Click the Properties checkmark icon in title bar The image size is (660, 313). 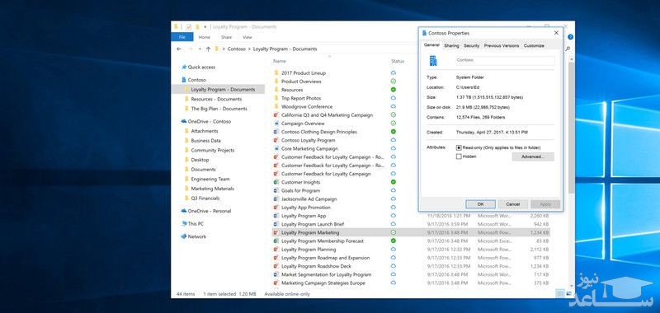(189, 27)
